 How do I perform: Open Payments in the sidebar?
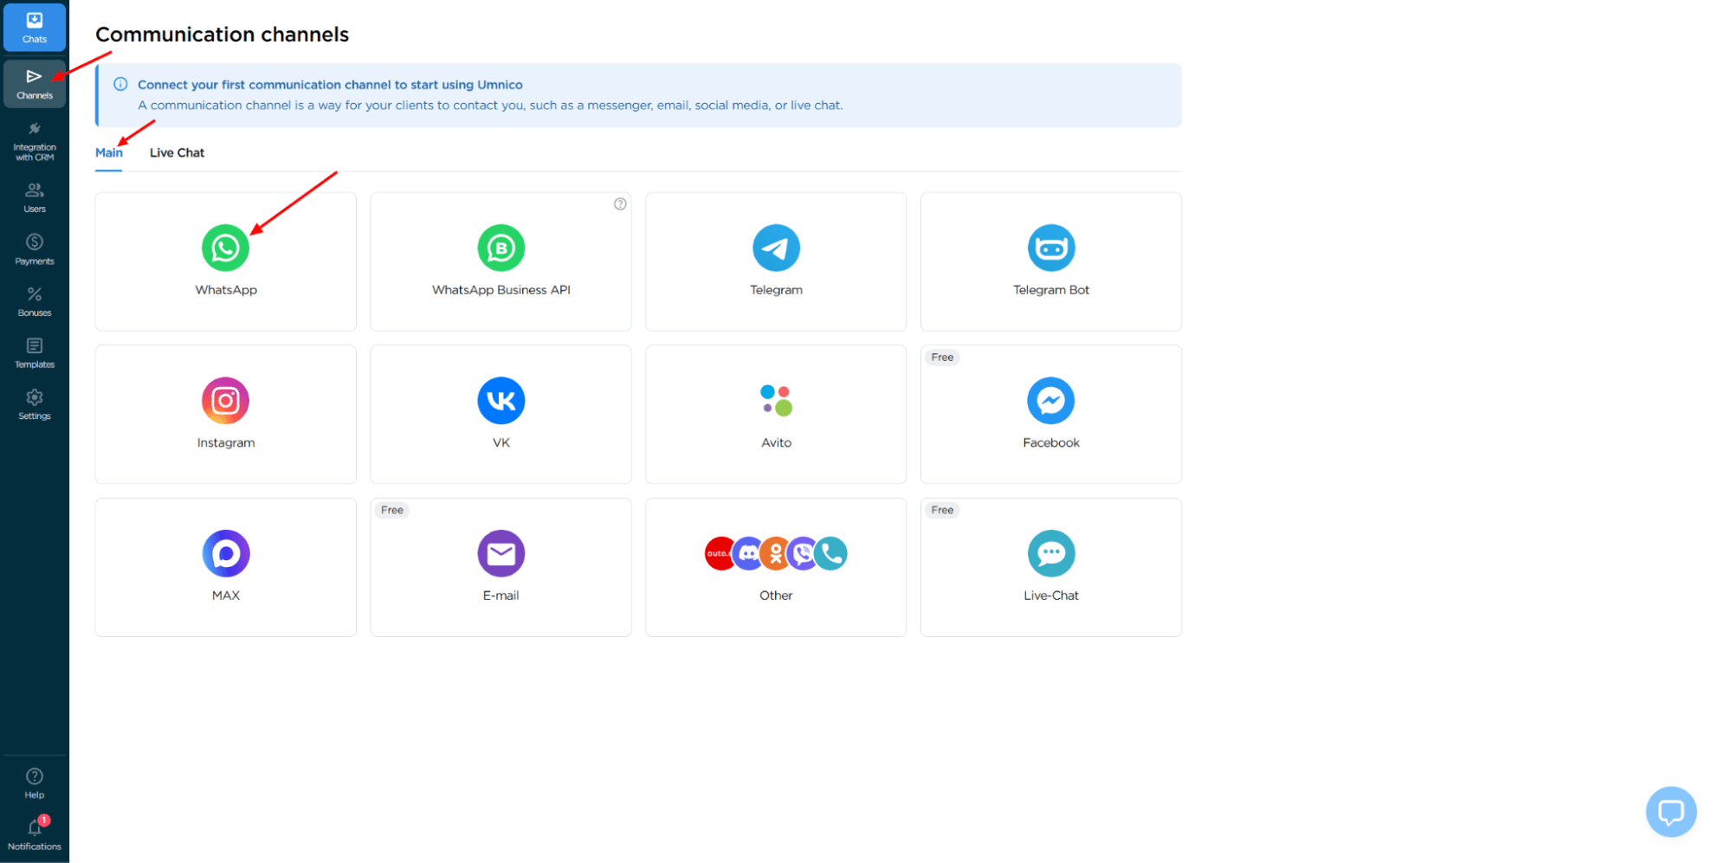click(x=35, y=249)
